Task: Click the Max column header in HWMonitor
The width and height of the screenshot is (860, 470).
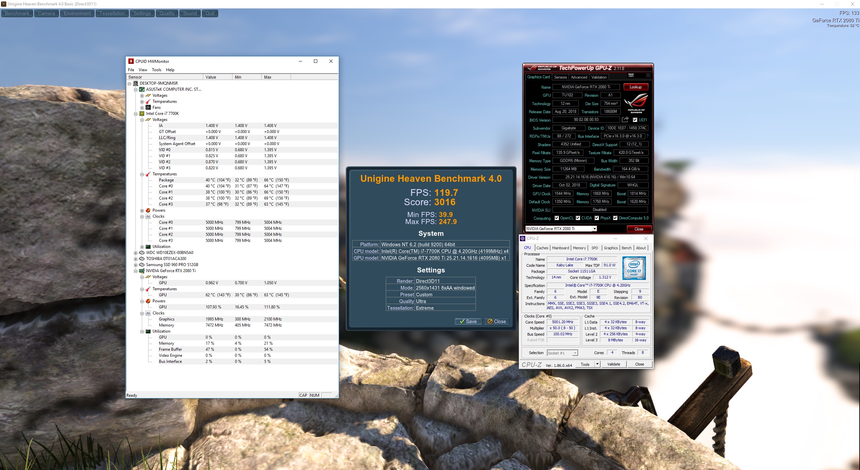Action: 276,77
